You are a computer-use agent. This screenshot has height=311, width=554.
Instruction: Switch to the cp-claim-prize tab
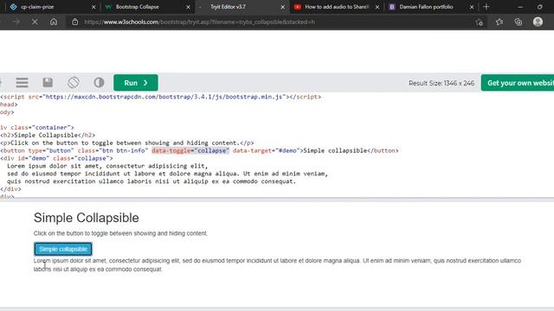[37, 7]
